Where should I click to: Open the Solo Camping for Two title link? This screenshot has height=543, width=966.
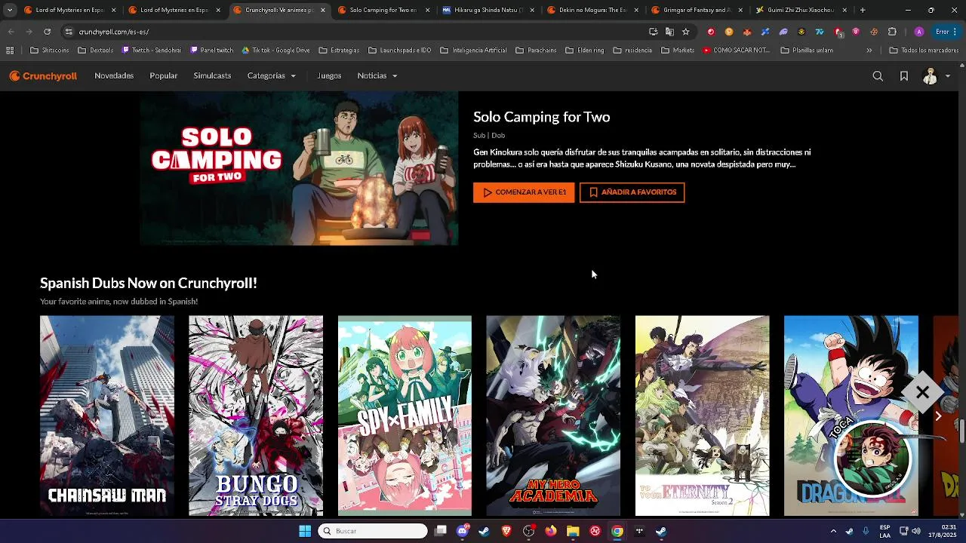pyautogui.click(x=541, y=117)
